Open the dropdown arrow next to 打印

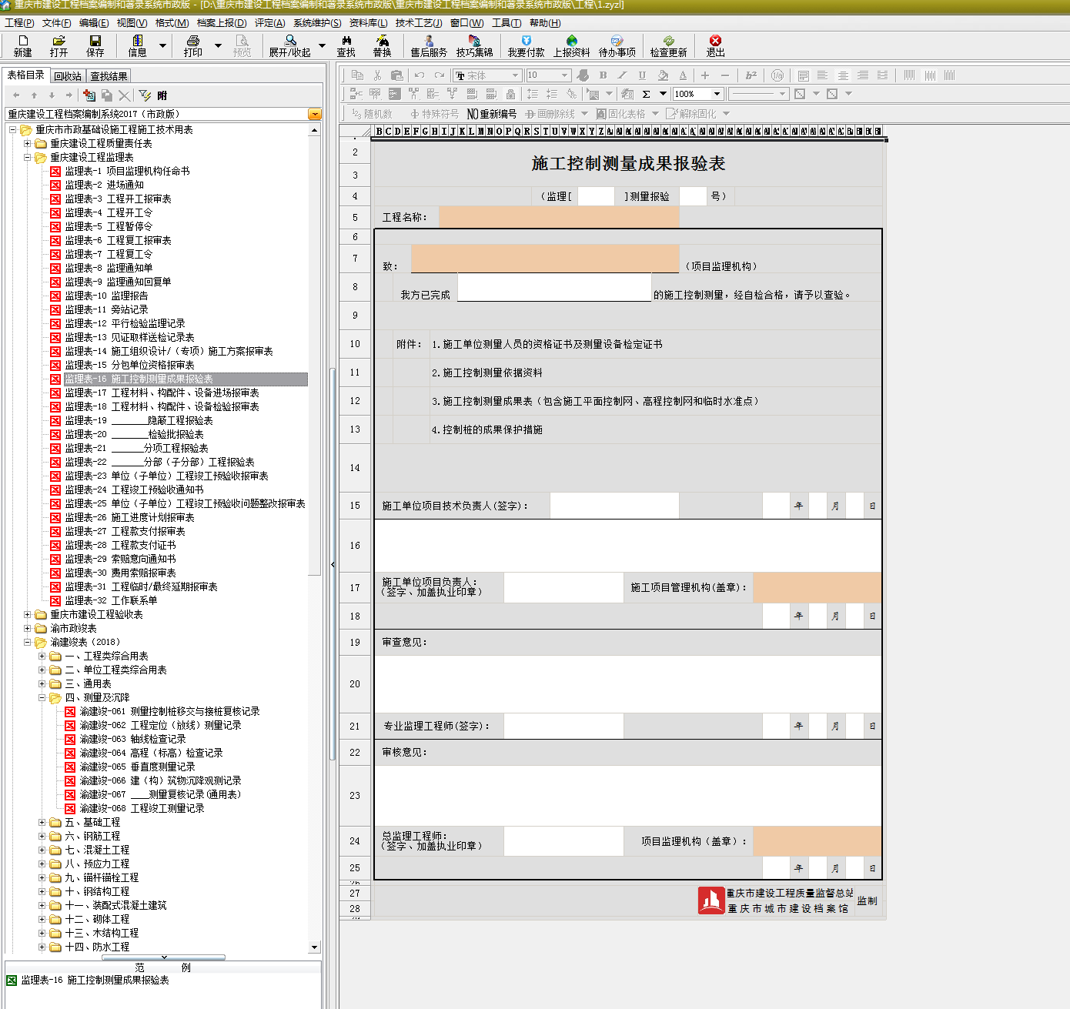(x=218, y=46)
